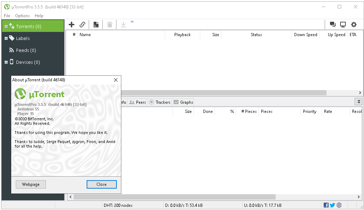The image size is (364, 210).
Task: Click Add Torrent from URL link icon
Action: pos(82,24)
